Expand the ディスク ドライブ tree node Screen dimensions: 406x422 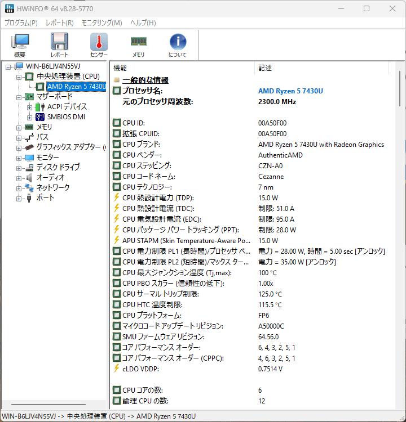tap(19, 168)
